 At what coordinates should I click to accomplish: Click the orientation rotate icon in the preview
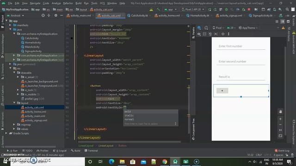click(206, 28)
